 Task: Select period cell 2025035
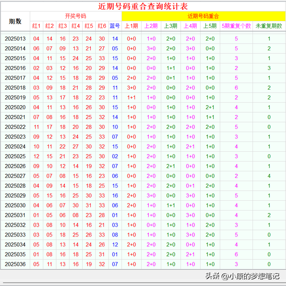pos(15,254)
